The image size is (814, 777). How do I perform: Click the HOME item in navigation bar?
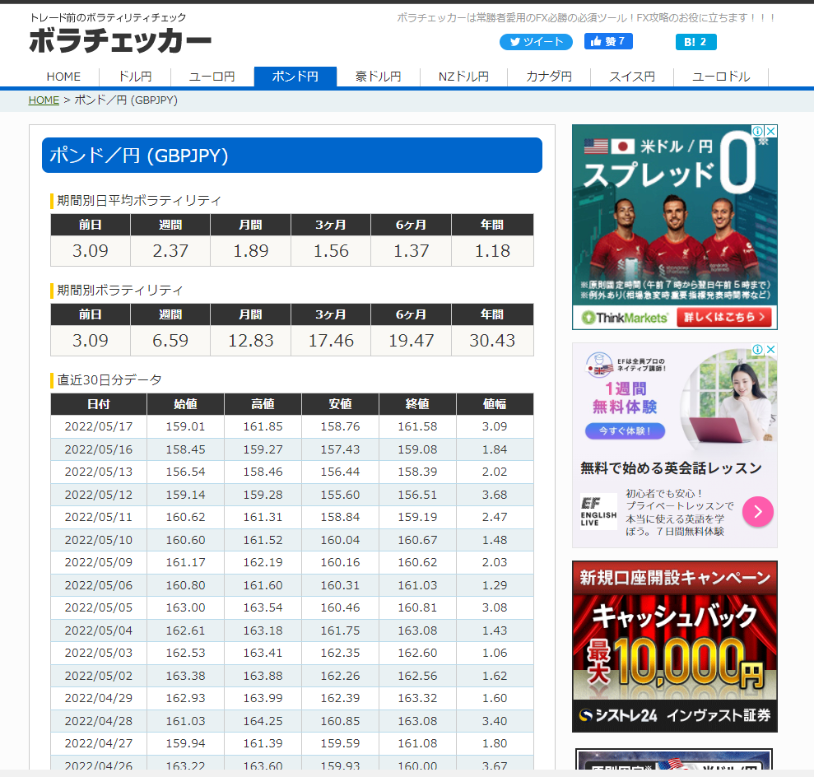(x=63, y=77)
